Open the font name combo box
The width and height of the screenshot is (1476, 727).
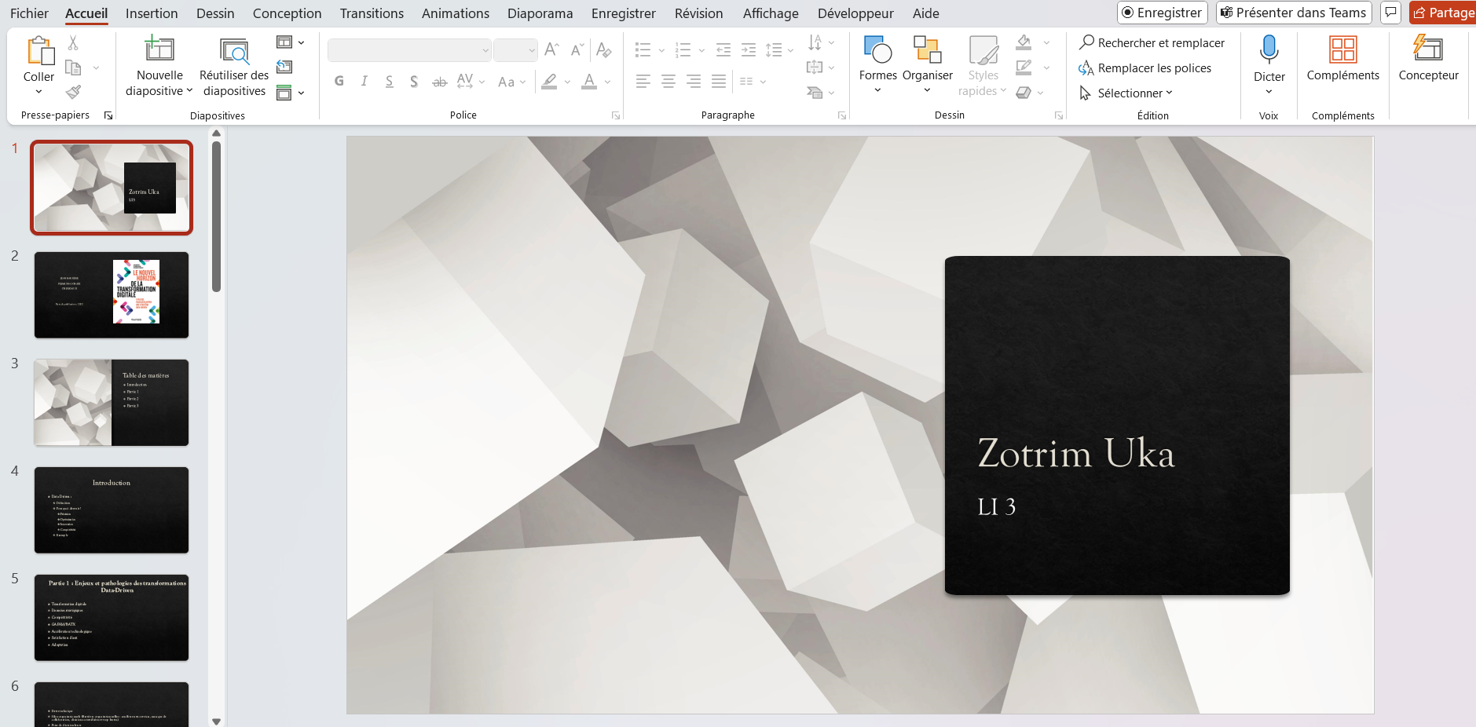pos(409,50)
